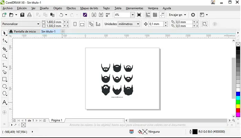Expand the Encajar en dropdown
Screen dimensions: 241x138
(x=185, y=15)
